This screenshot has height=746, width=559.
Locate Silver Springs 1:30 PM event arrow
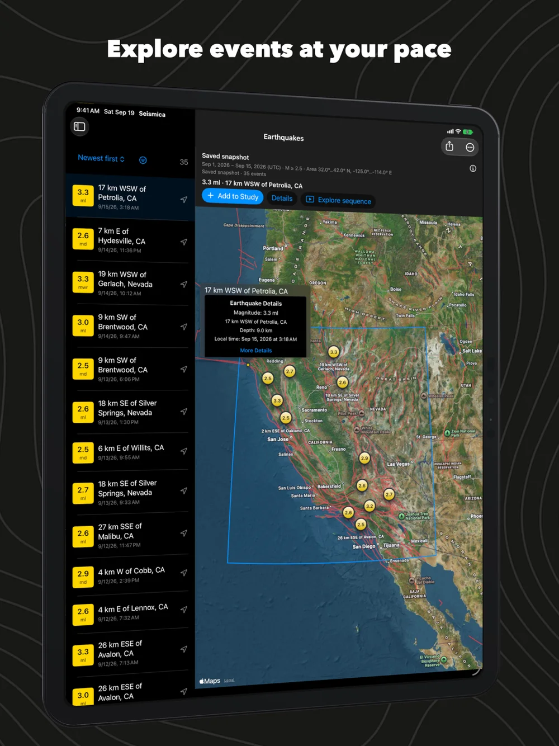(x=183, y=412)
